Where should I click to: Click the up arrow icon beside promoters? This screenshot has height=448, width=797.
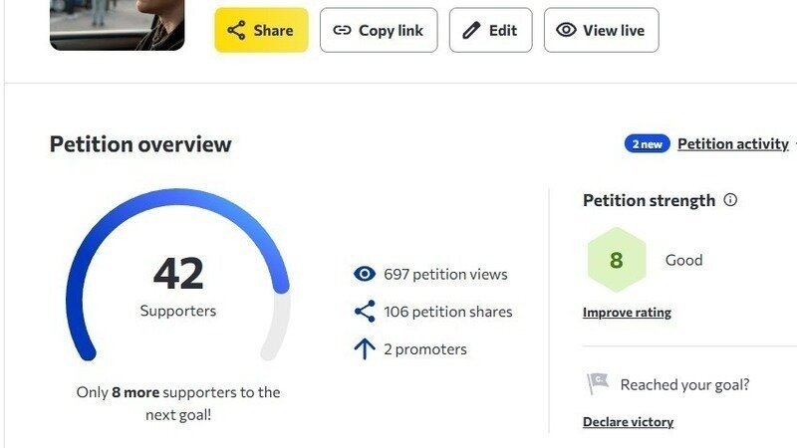click(x=365, y=349)
